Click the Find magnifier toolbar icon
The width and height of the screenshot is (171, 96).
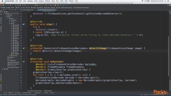[x=23, y=5]
